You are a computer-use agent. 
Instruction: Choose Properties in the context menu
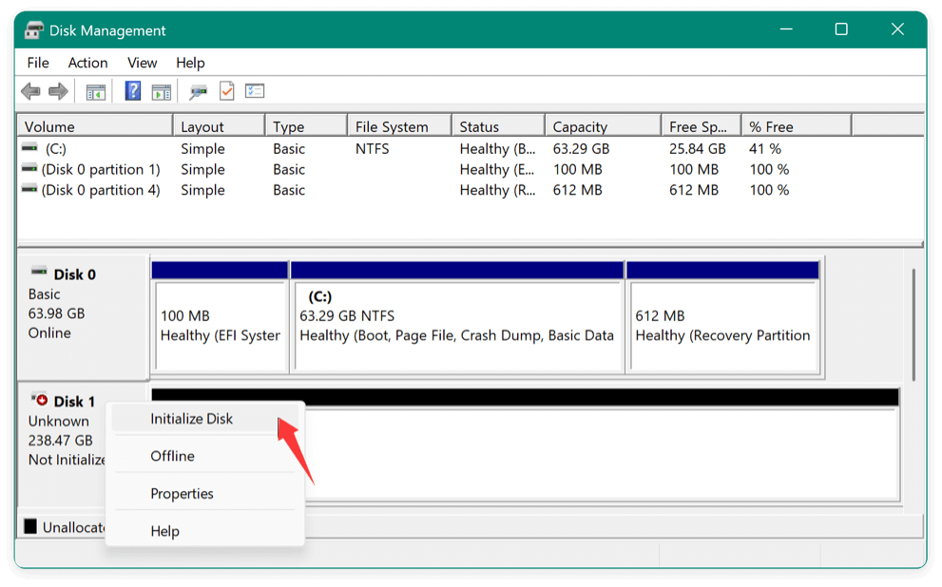pyautogui.click(x=182, y=493)
